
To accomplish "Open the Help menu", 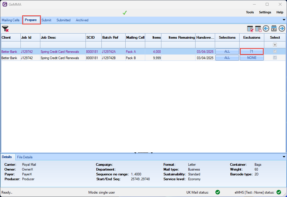I will tap(280, 12).
